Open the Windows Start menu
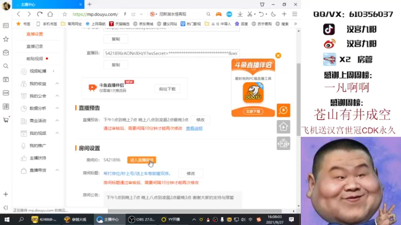Image resolution: width=401 pixels, height=225 pixels. pos(7,219)
